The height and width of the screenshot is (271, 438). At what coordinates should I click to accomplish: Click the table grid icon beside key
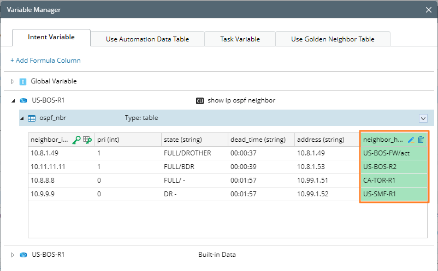click(x=87, y=140)
